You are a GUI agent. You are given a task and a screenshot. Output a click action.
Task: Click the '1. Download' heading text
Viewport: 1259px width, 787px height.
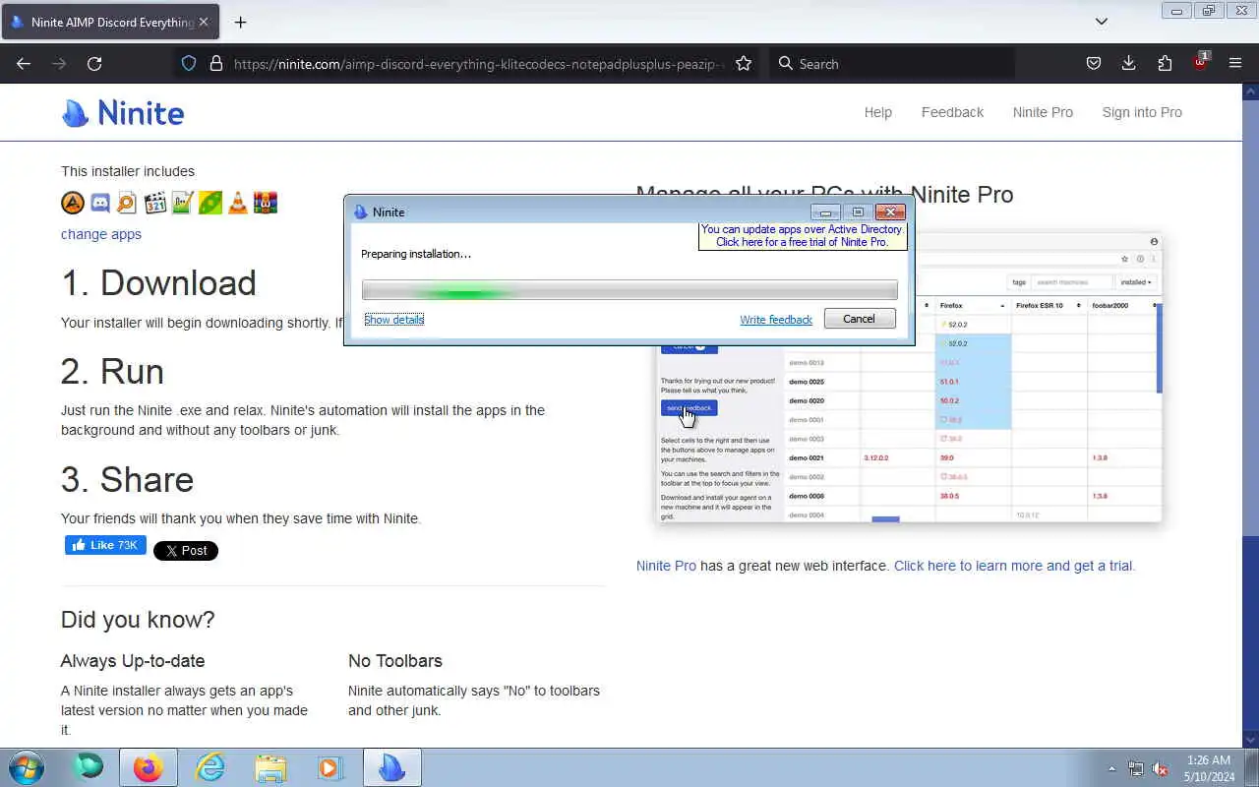coord(158,283)
